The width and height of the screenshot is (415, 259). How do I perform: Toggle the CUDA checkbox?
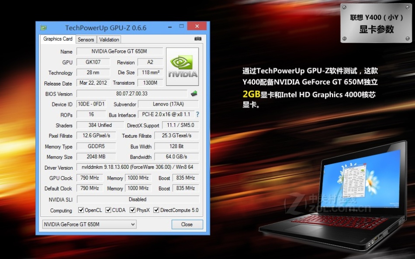[x=108, y=210]
